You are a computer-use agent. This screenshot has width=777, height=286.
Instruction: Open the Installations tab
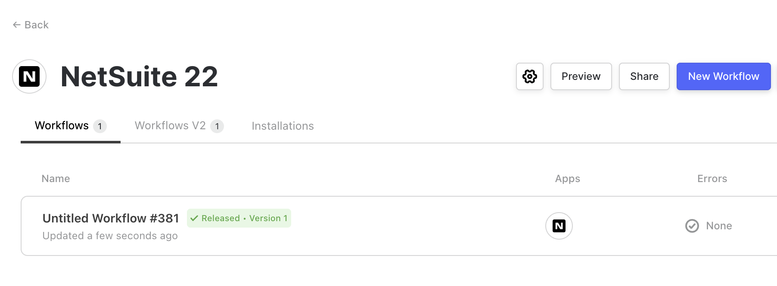[x=283, y=126]
